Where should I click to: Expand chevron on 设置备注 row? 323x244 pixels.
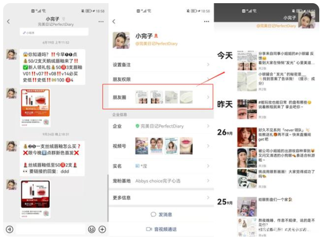coord(208,65)
